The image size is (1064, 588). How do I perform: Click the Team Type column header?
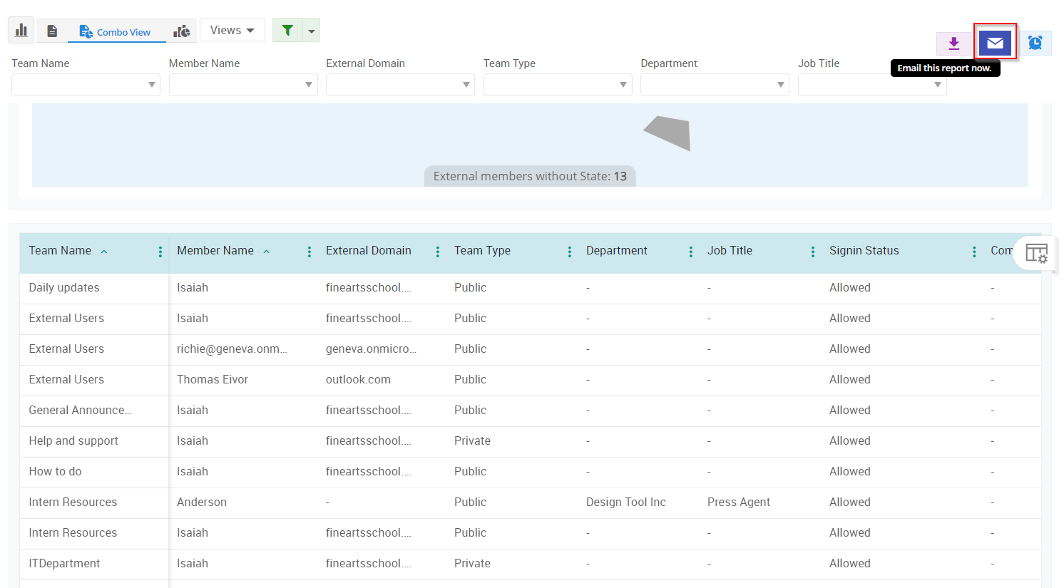[x=482, y=251]
